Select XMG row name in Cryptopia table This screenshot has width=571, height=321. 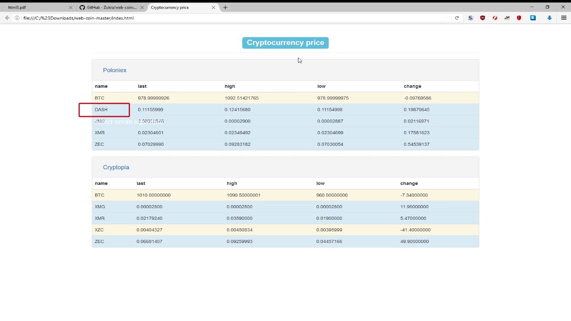tap(100, 207)
